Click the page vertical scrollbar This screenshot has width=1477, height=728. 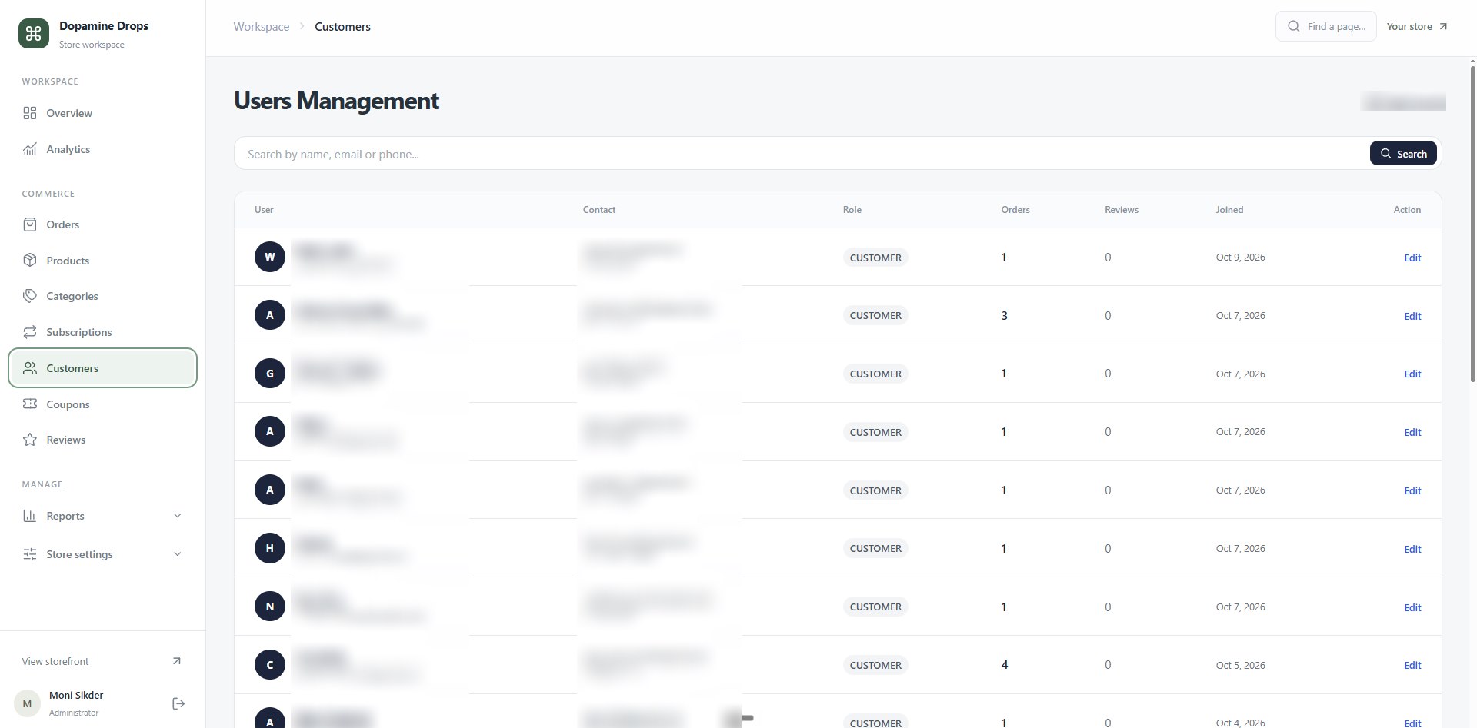tap(1472, 223)
